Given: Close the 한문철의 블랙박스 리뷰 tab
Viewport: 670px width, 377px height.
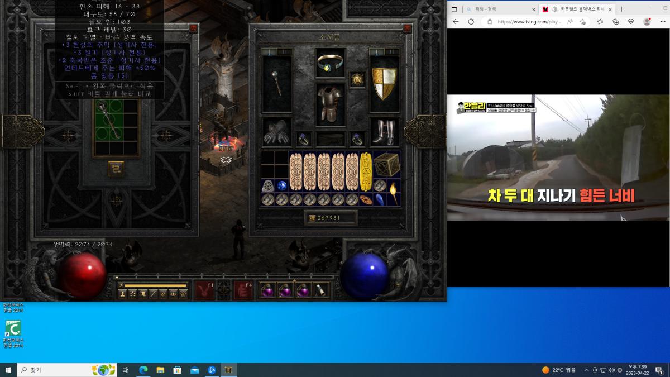Looking at the screenshot, I should point(610,9).
